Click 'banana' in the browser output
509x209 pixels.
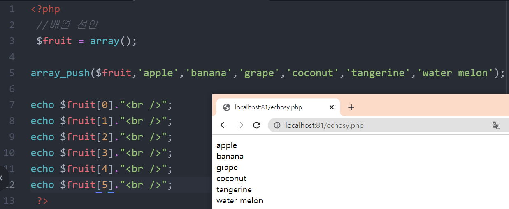tap(230, 157)
